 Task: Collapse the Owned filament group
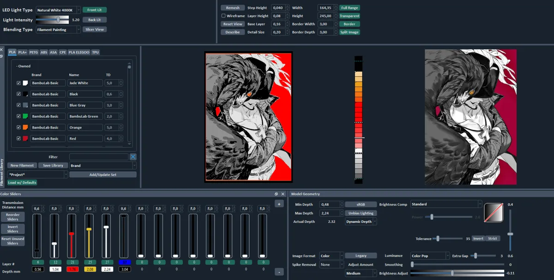pyautogui.click(x=23, y=66)
